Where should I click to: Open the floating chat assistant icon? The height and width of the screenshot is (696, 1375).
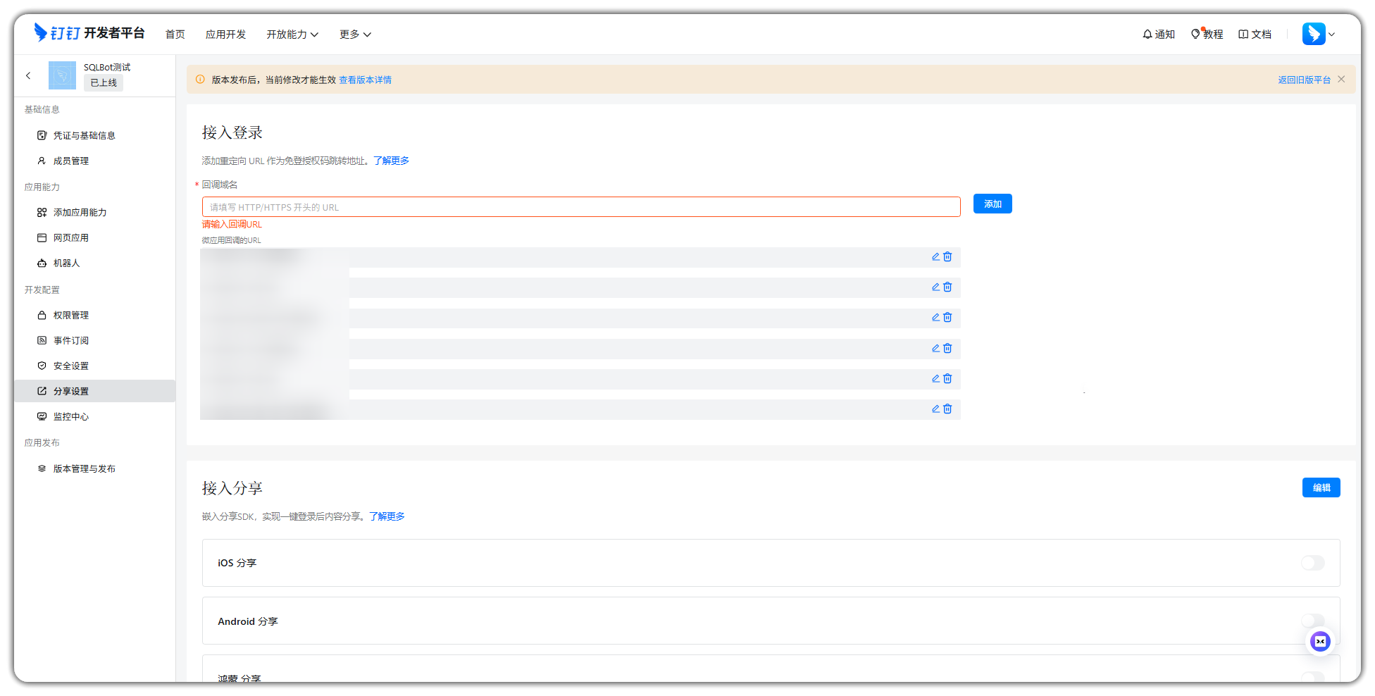pos(1320,641)
